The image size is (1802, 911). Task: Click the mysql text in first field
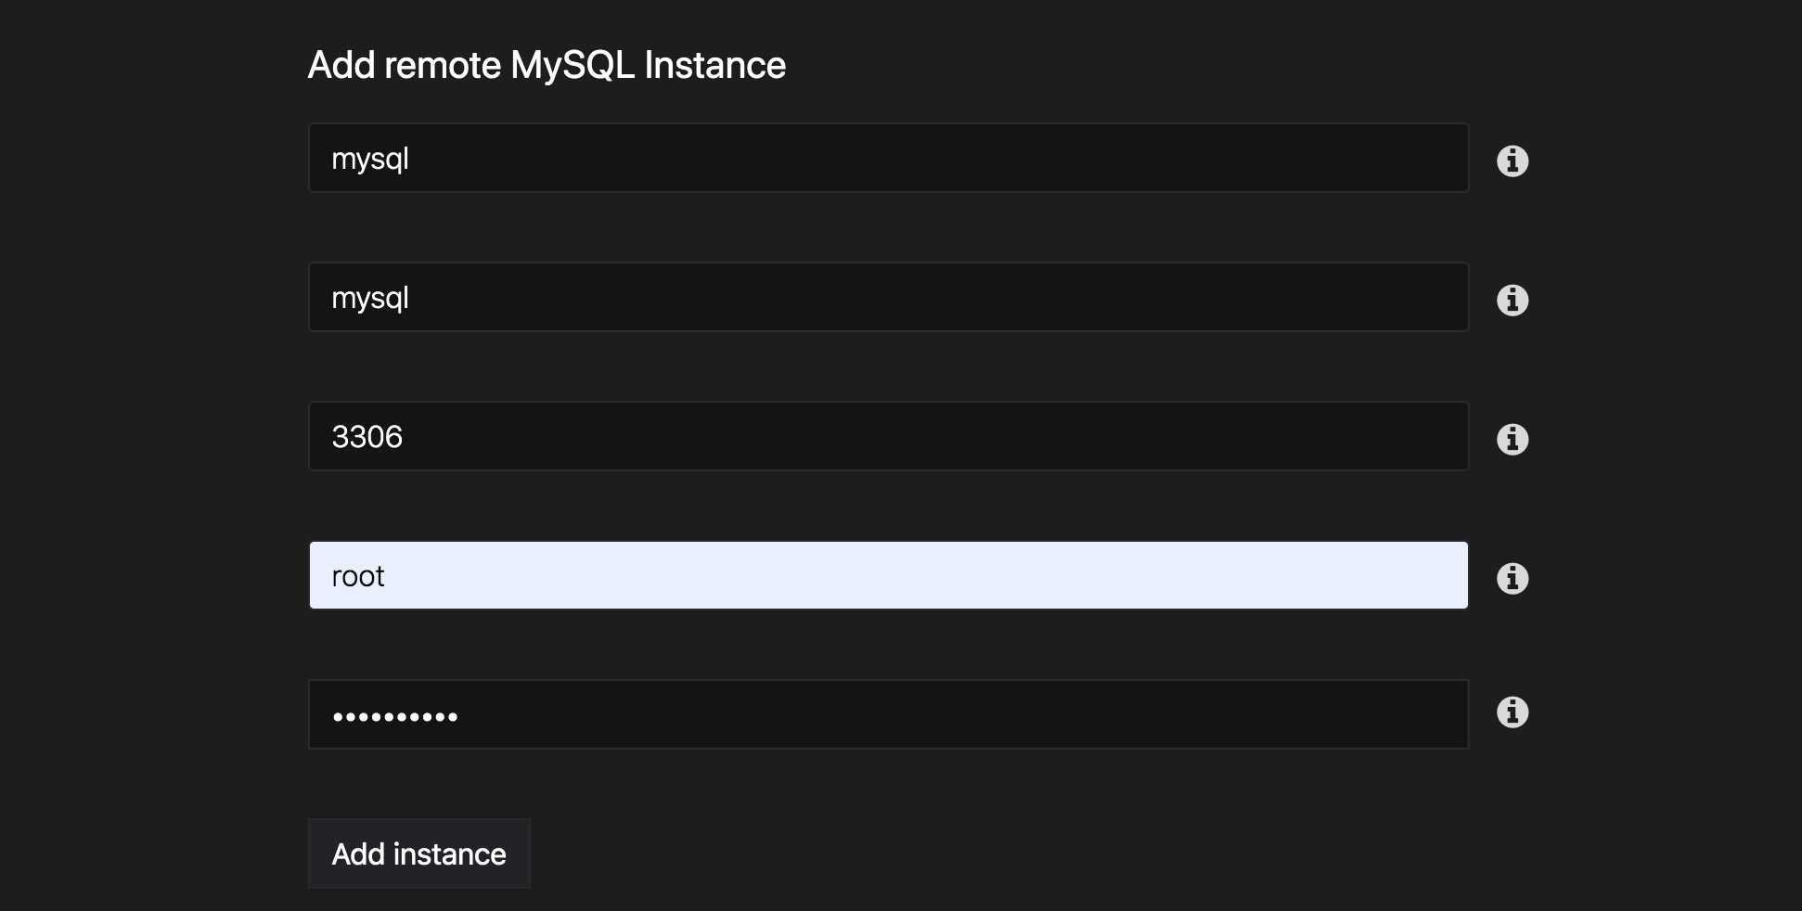tap(370, 160)
